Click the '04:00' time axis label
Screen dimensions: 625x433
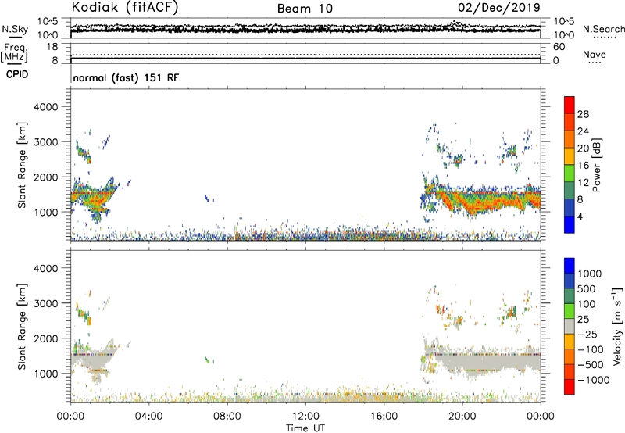click(x=148, y=417)
